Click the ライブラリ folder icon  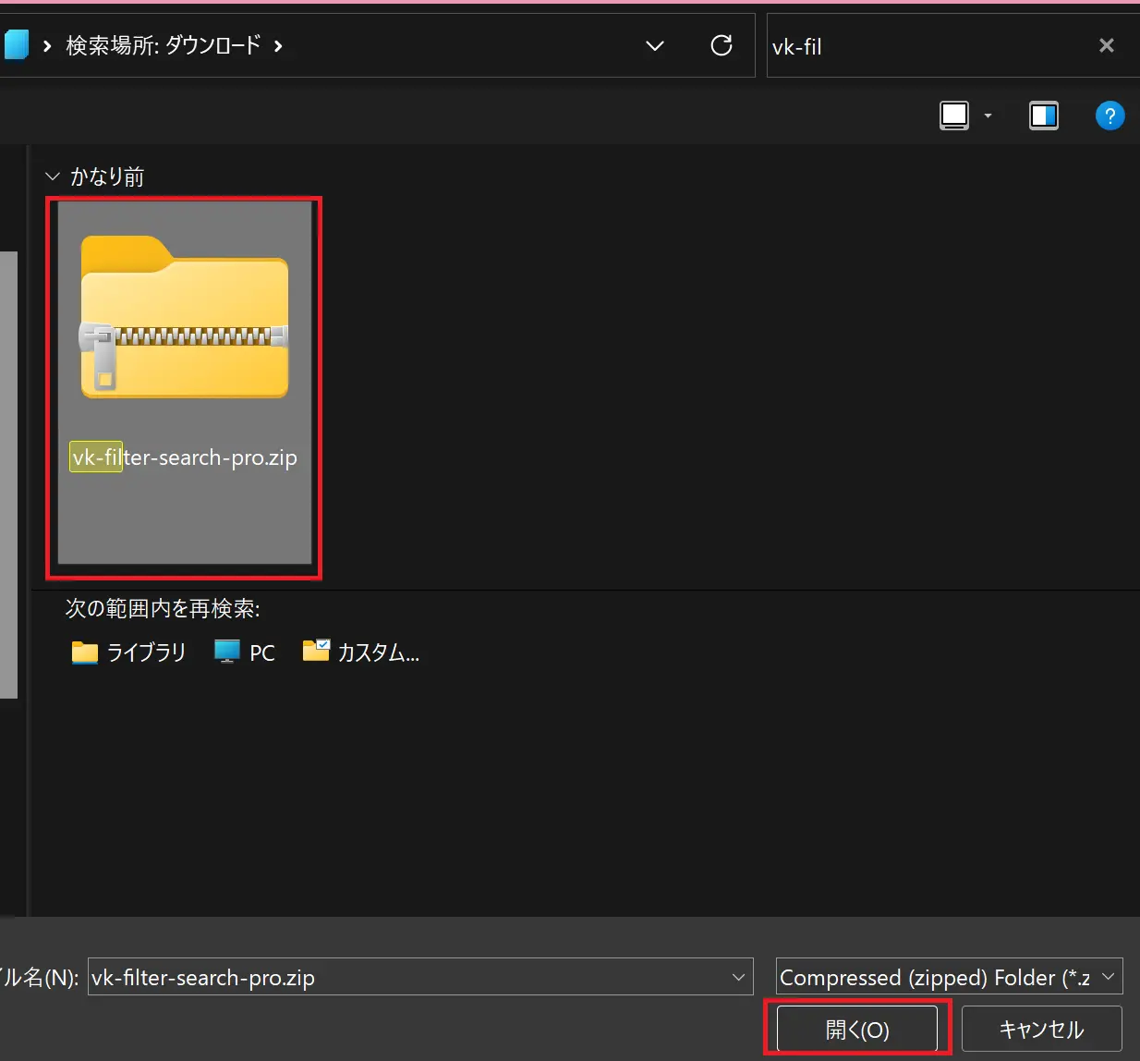click(x=85, y=652)
